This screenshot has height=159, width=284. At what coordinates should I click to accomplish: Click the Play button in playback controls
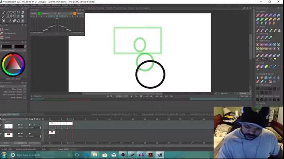click(x=136, y=96)
